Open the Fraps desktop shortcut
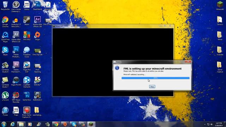The image size is (226, 127). pos(16,111)
